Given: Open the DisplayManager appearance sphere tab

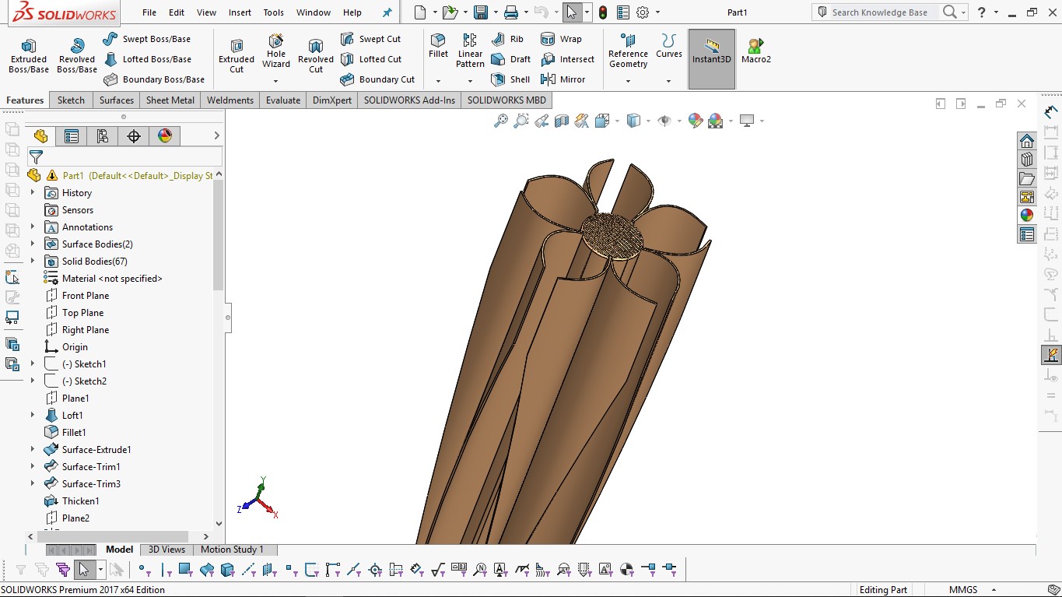Looking at the screenshot, I should pyautogui.click(x=164, y=136).
